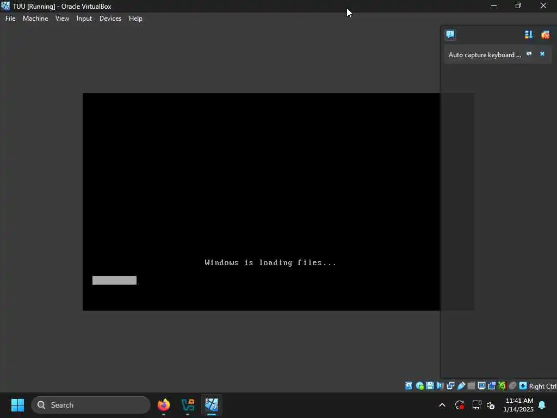Click the Auto capture keyboard notification text
557x418 pixels.
coord(485,55)
